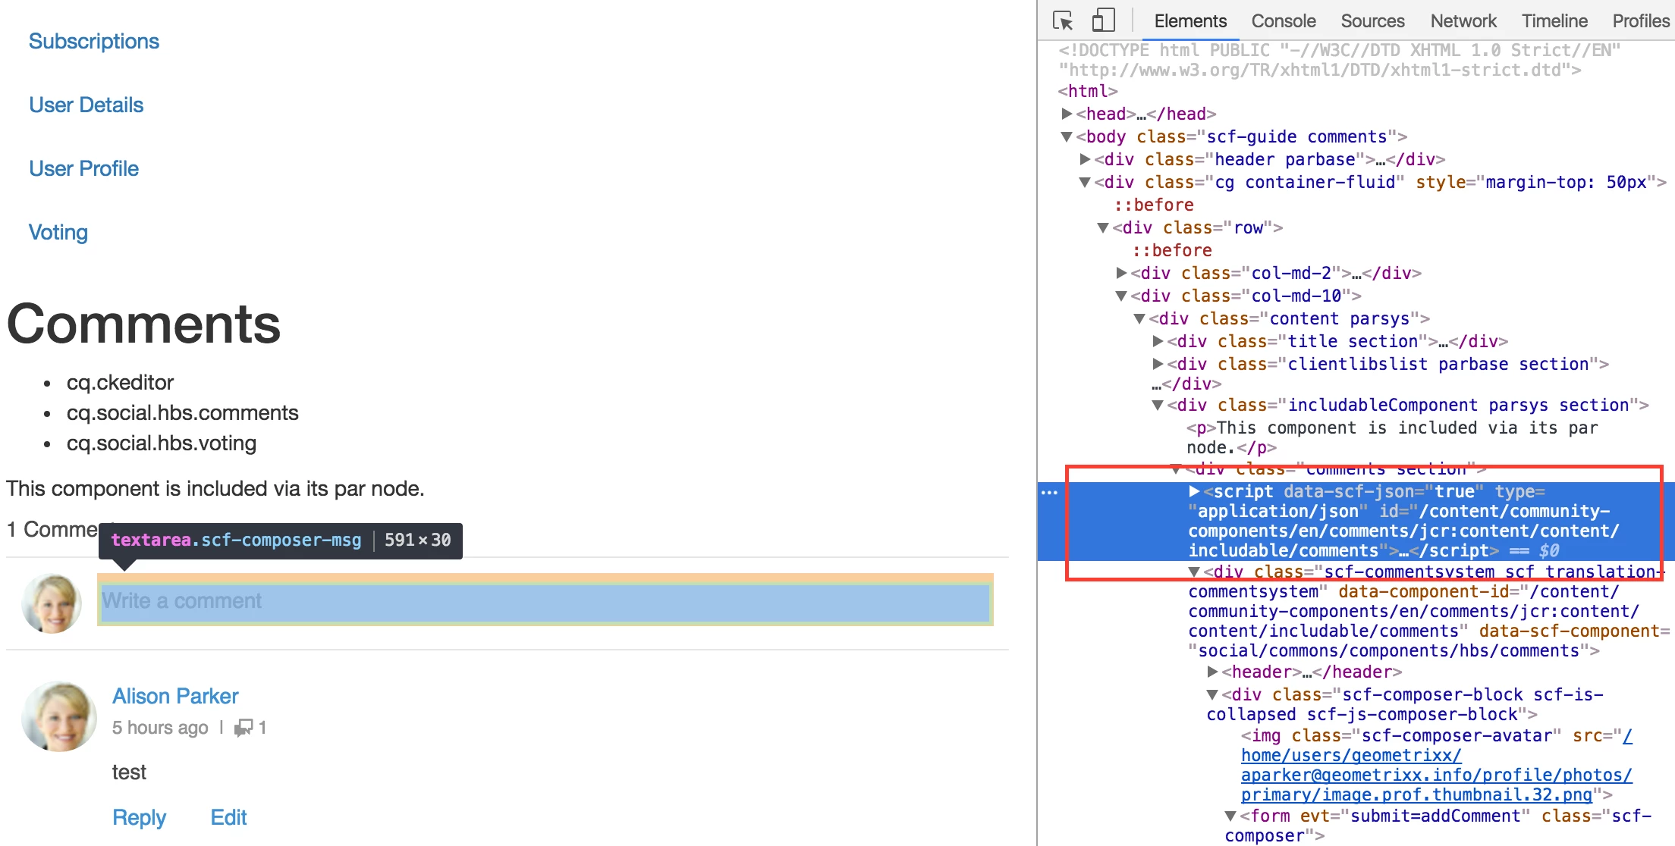This screenshot has height=846, width=1675.
Task: Click the composer avatar photo
Action: point(52,603)
